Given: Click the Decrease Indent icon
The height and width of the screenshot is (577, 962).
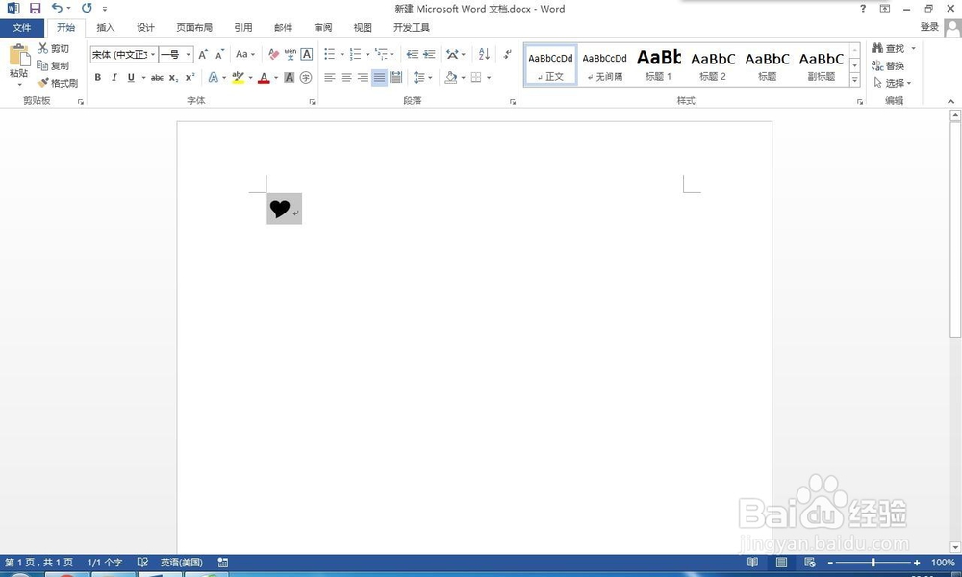Looking at the screenshot, I should pos(413,55).
